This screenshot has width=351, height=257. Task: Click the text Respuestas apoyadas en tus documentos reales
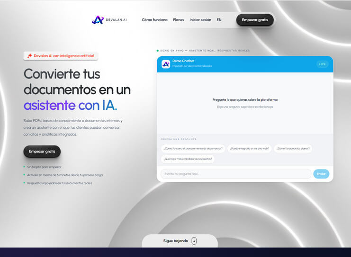(60, 183)
